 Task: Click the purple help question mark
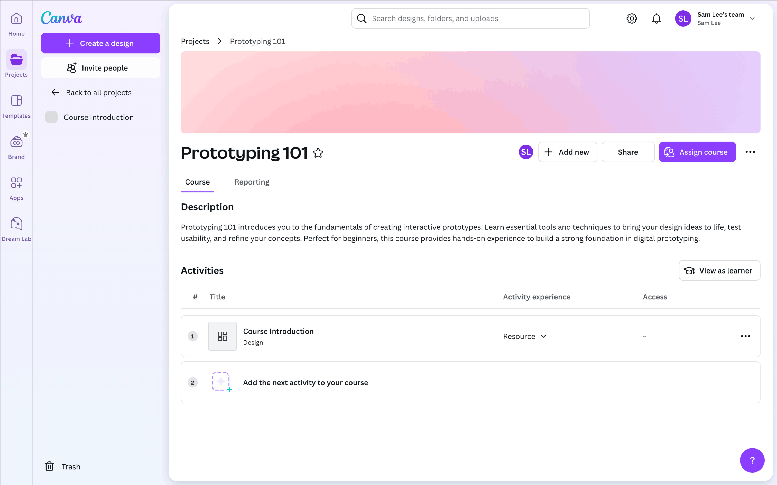point(752,460)
